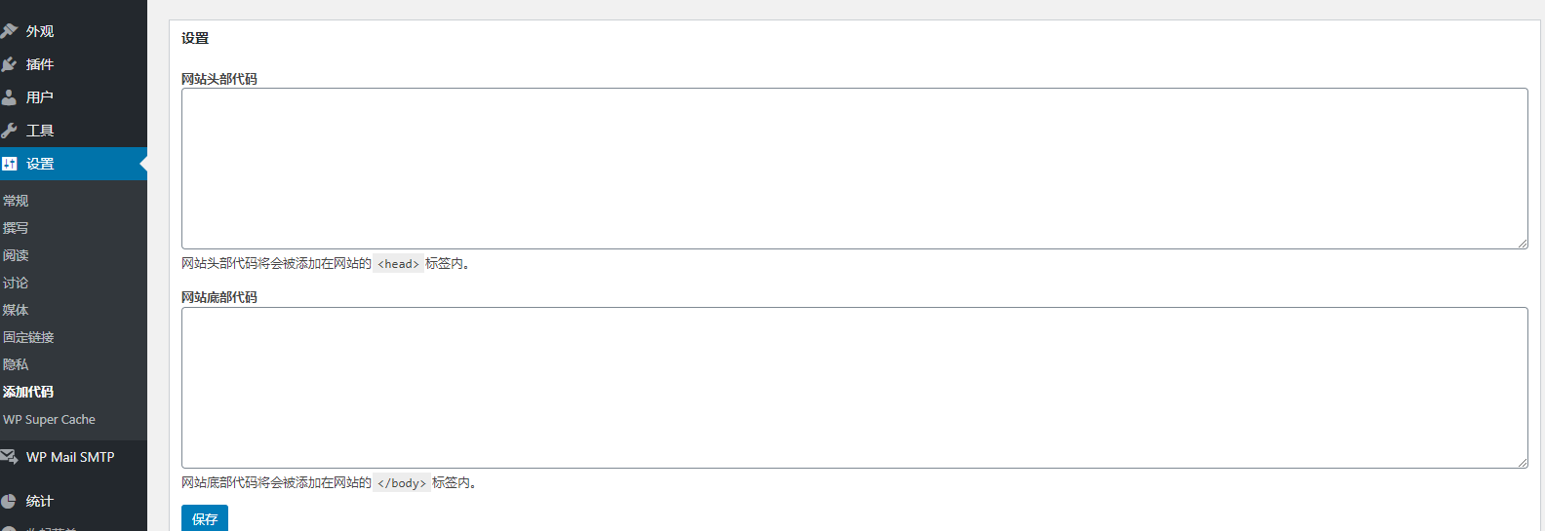The width and height of the screenshot is (1545, 531).
Task: Click inside the 网站底部代码 textarea
Action: point(854,388)
